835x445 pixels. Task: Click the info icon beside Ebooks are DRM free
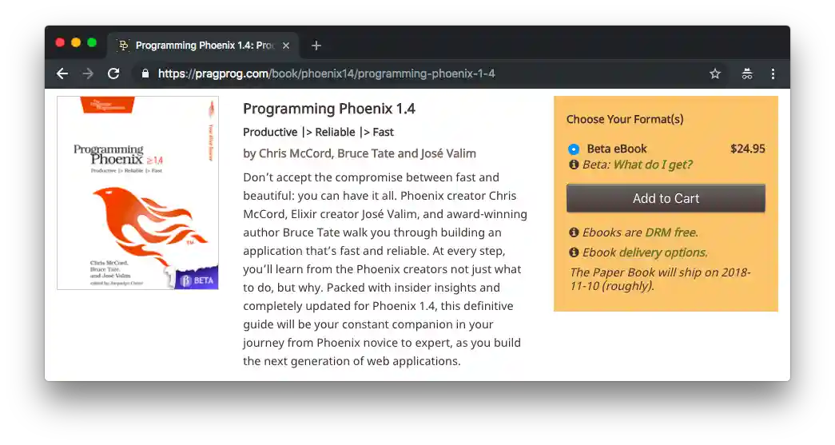(x=574, y=232)
